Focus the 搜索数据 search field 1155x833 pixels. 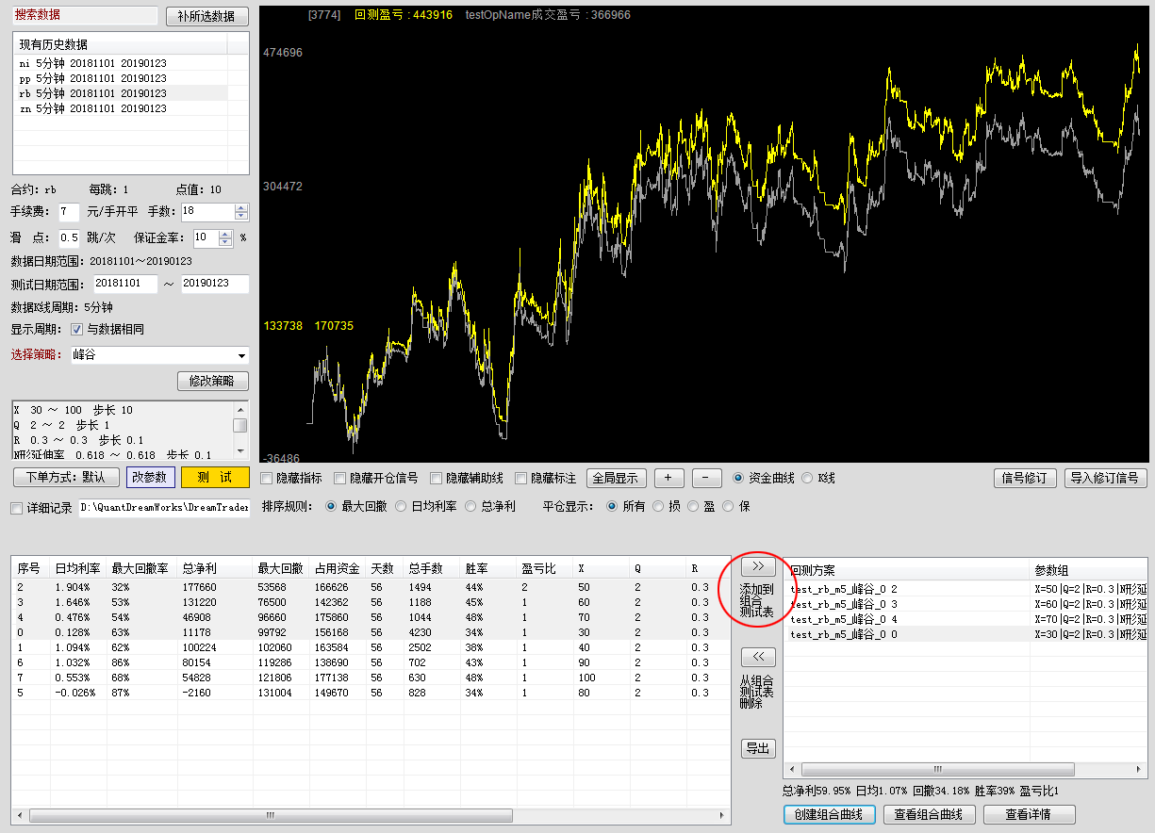[x=85, y=15]
